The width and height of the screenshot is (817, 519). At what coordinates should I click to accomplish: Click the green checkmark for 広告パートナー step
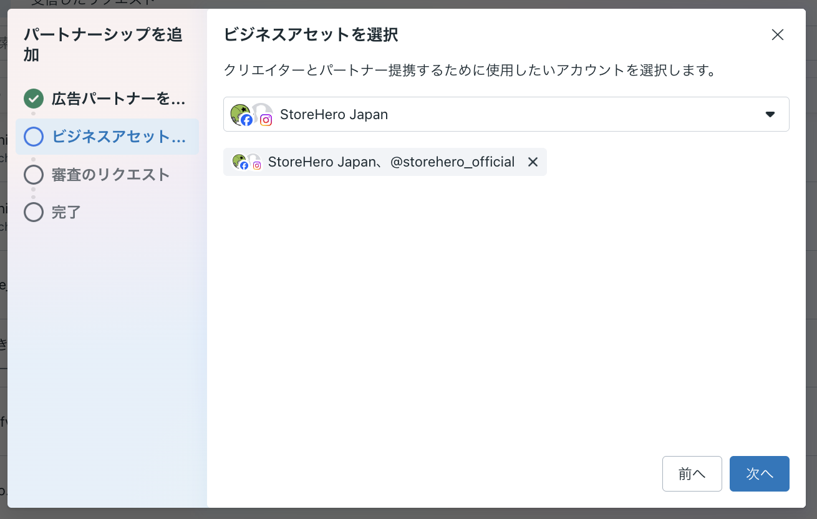tap(34, 99)
